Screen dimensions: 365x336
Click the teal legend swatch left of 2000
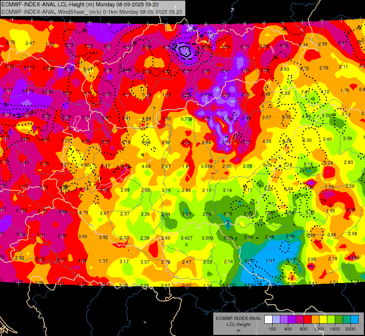coord(347,320)
